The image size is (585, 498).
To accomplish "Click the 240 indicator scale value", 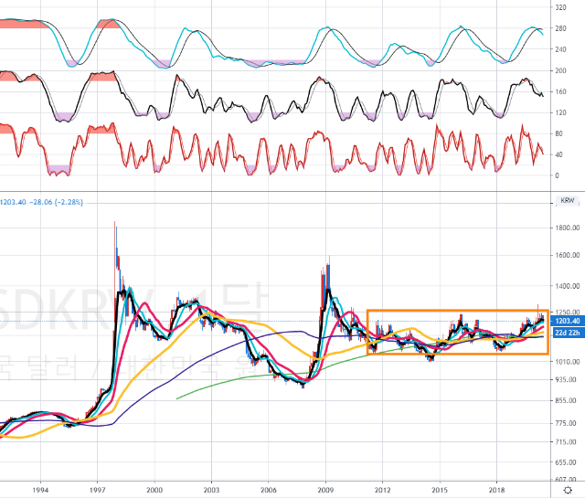I will coord(560,49).
